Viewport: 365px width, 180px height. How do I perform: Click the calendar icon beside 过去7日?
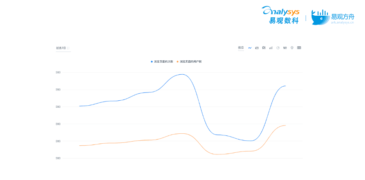[x=68, y=48]
